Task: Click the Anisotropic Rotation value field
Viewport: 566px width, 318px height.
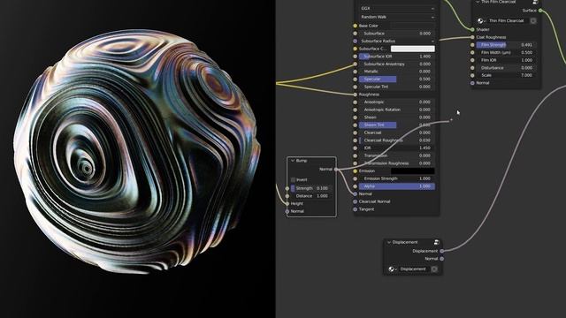Action: (397, 110)
